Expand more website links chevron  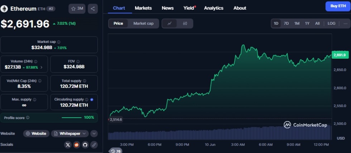point(94,134)
